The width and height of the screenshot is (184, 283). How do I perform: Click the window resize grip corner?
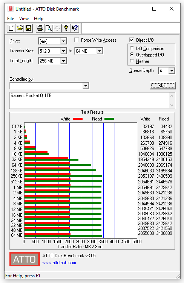pyautogui.click(x=178, y=276)
